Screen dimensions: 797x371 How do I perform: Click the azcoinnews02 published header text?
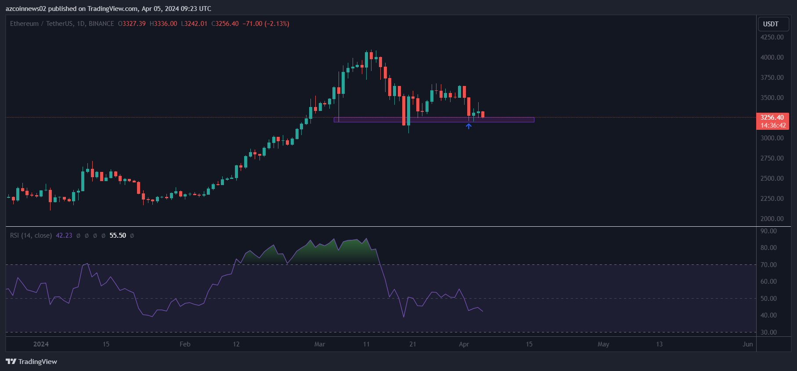click(108, 9)
